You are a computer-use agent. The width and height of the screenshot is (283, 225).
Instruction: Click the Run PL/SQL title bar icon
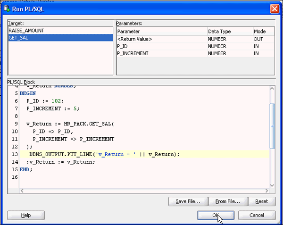[7, 8]
